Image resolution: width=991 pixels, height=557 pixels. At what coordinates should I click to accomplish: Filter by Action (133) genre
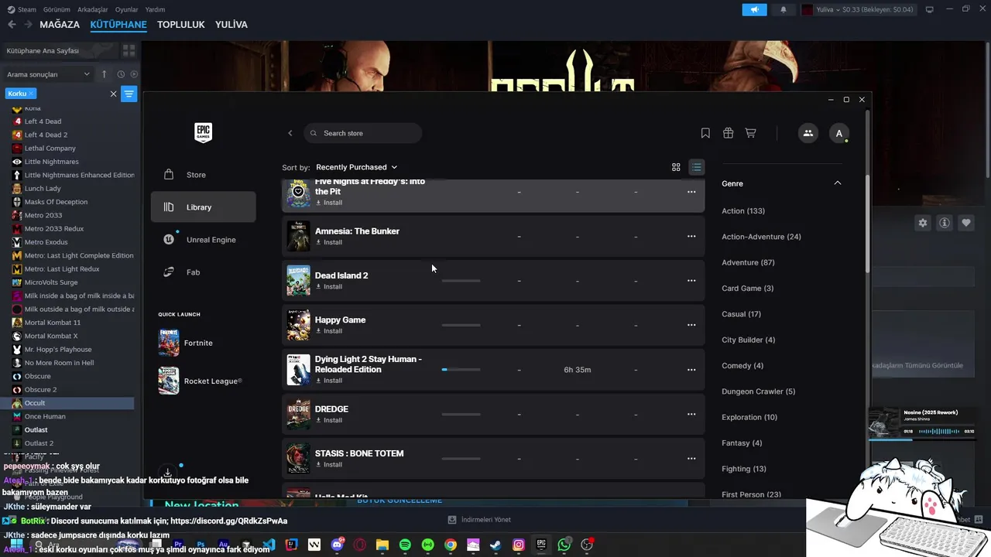(x=743, y=211)
